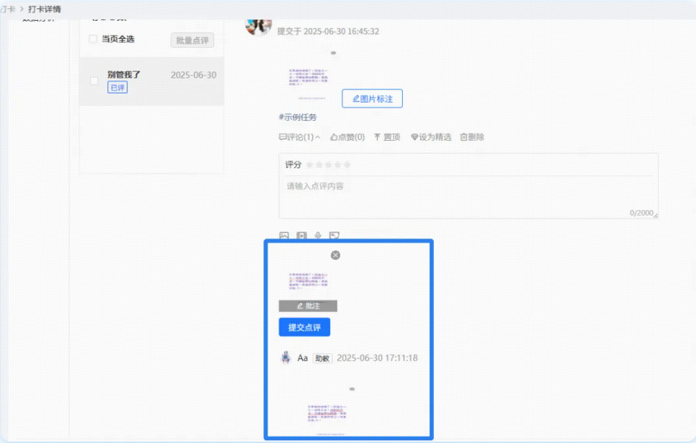Click the 删除 trash icon

click(463, 137)
